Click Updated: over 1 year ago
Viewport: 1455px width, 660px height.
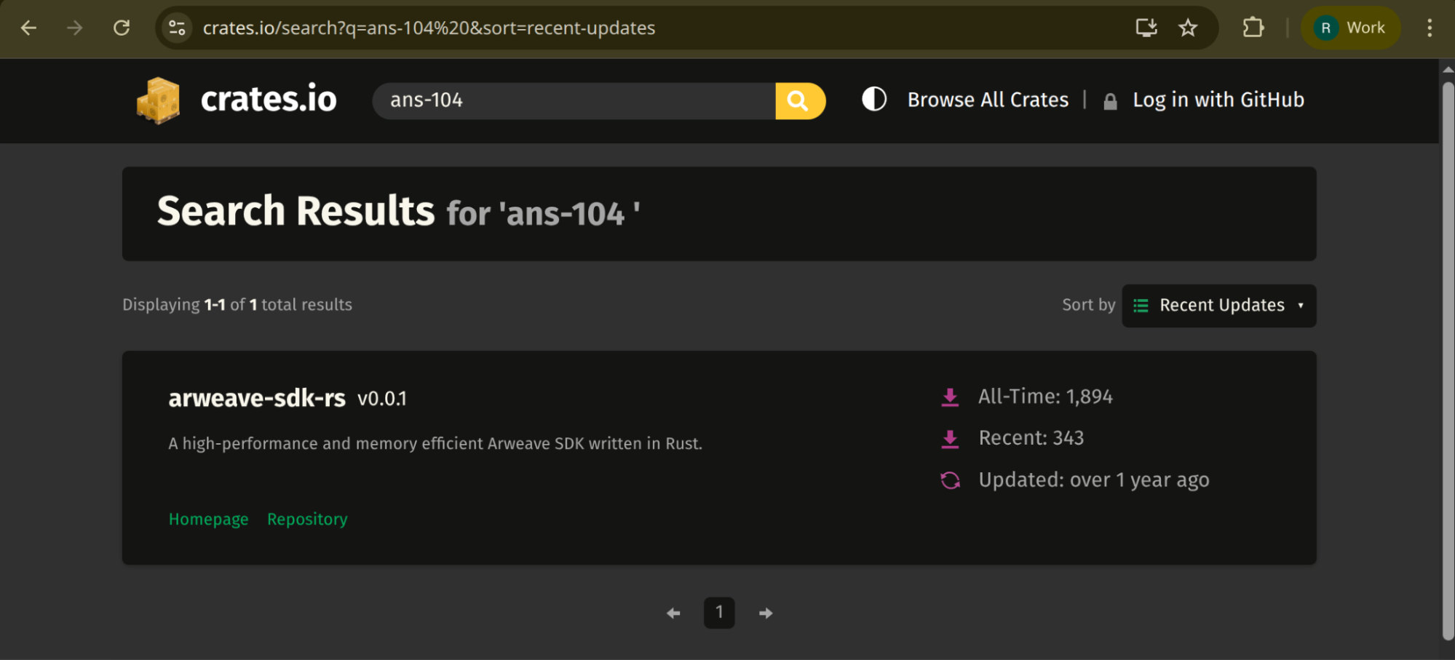(x=1094, y=480)
